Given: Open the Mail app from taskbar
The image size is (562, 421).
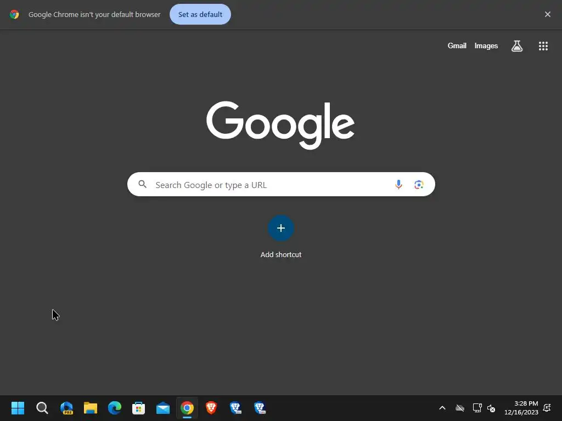Looking at the screenshot, I should (162, 408).
